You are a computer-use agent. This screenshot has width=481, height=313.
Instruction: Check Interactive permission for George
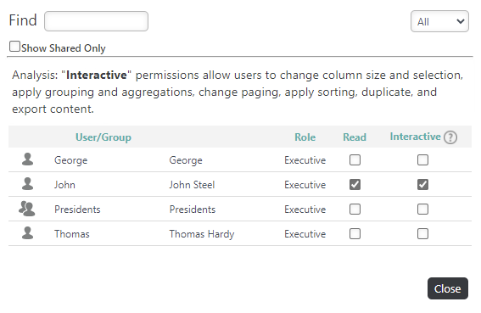pyautogui.click(x=422, y=159)
